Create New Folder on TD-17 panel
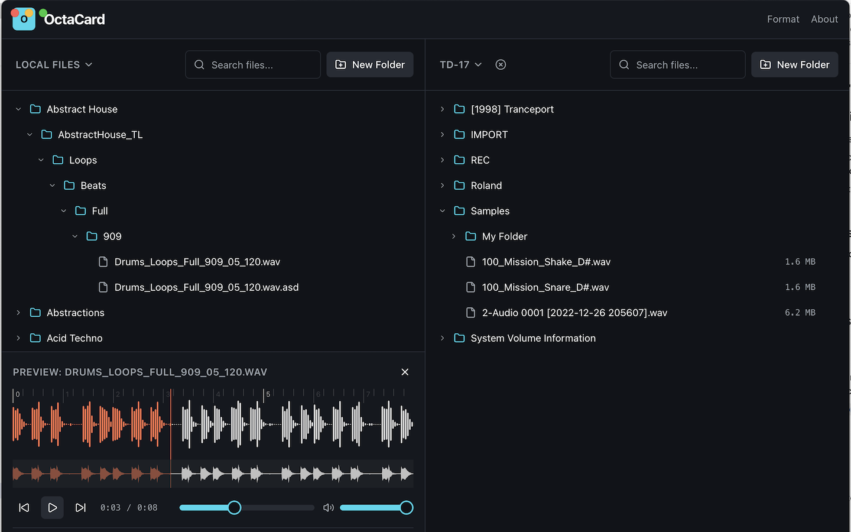This screenshot has width=851, height=532. 794,65
